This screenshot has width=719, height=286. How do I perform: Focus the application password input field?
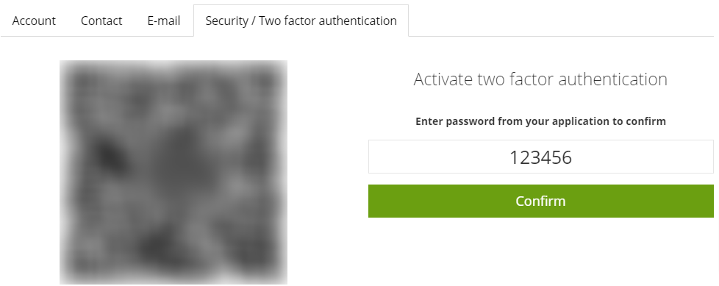[x=540, y=157]
